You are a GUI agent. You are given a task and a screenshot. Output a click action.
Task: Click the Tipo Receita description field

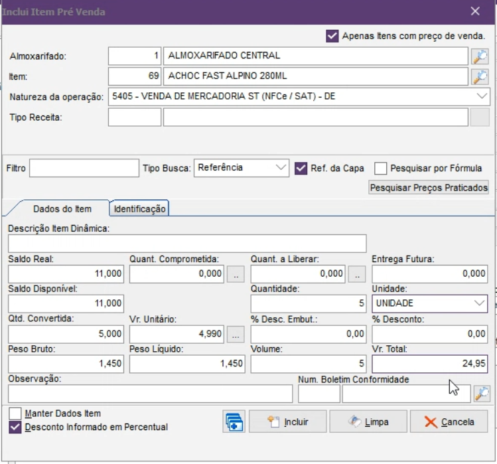(x=316, y=117)
